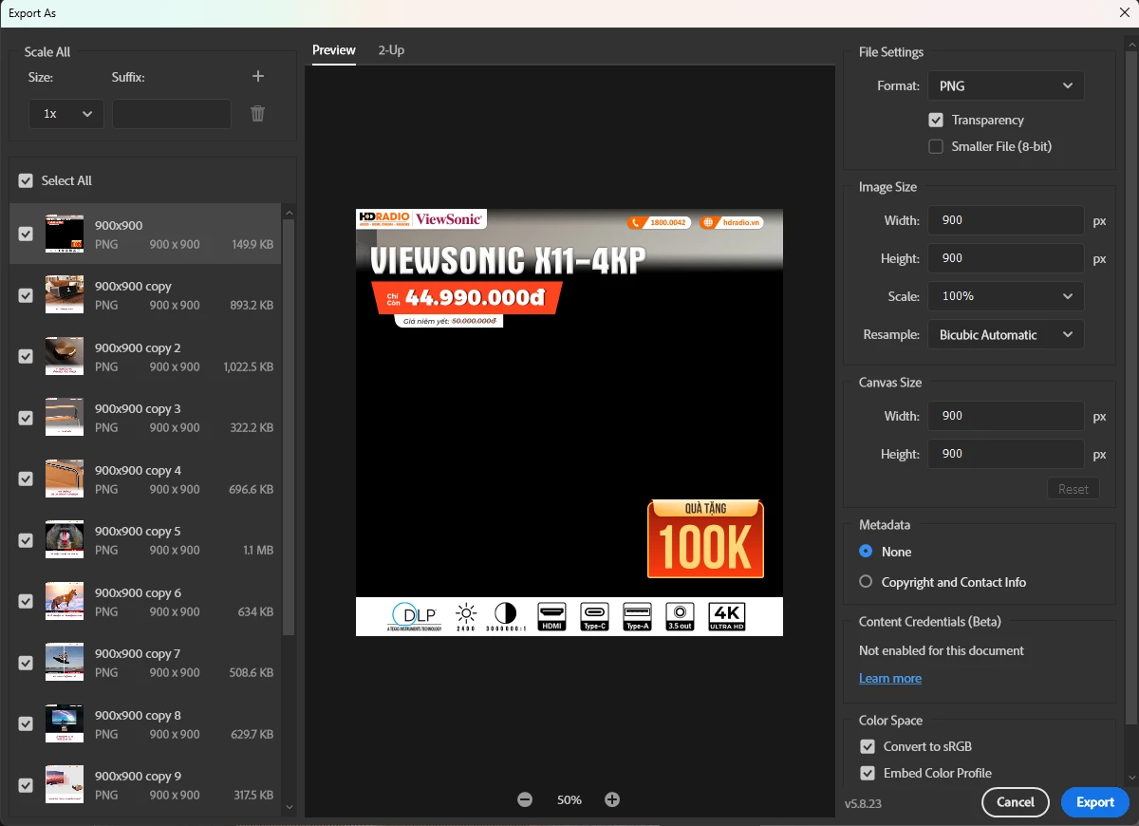The width and height of the screenshot is (1139, 826).
Task: Select the 900x900 copy 4 thumbnail
Action: click(65, 479)
